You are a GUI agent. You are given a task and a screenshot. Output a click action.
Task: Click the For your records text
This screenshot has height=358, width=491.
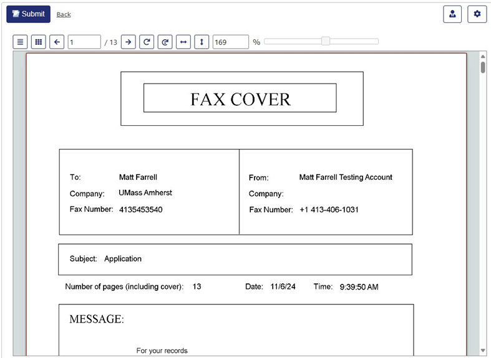(162, 351)
